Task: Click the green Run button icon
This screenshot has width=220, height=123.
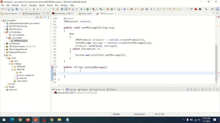Action: coord(87,9)
